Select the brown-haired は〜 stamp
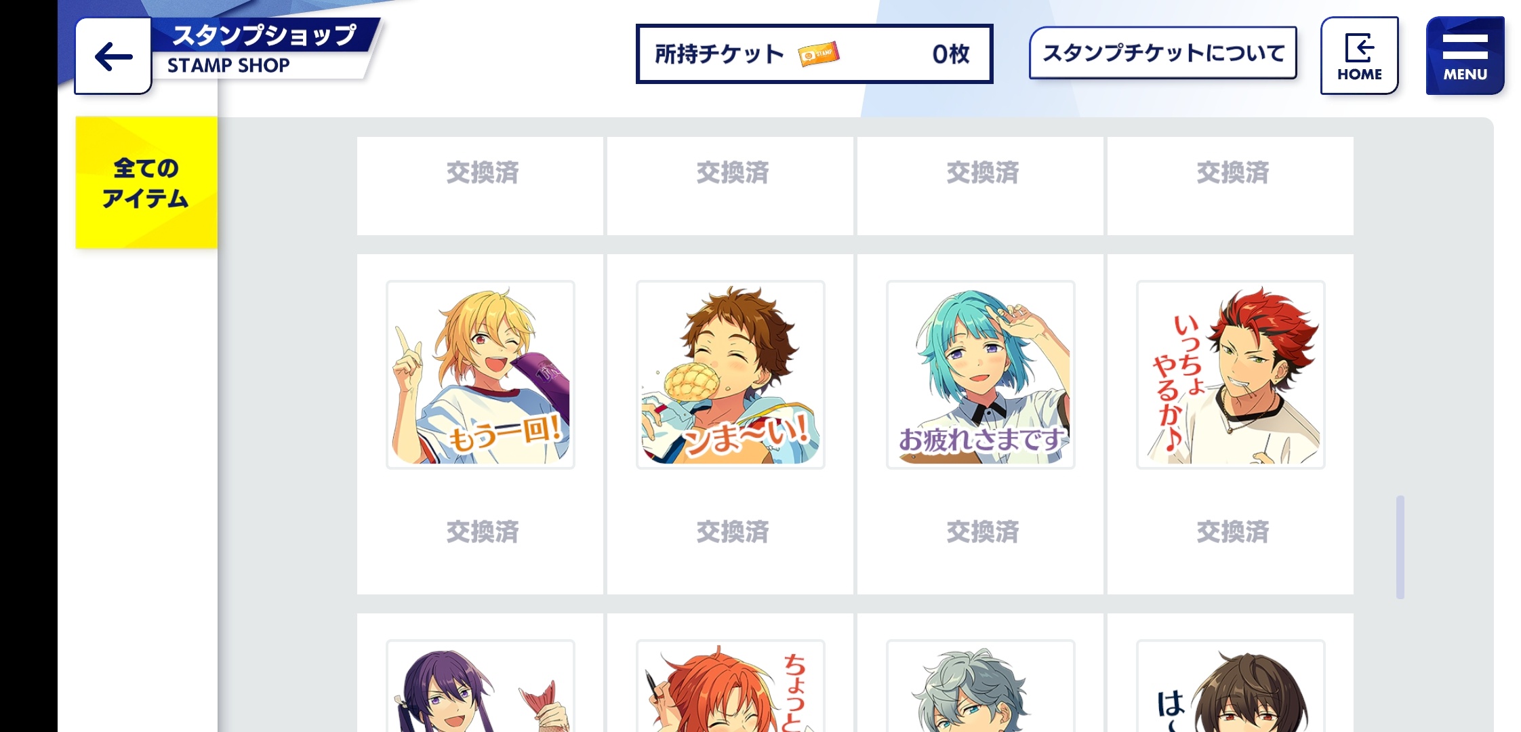 coord(1231,686)
